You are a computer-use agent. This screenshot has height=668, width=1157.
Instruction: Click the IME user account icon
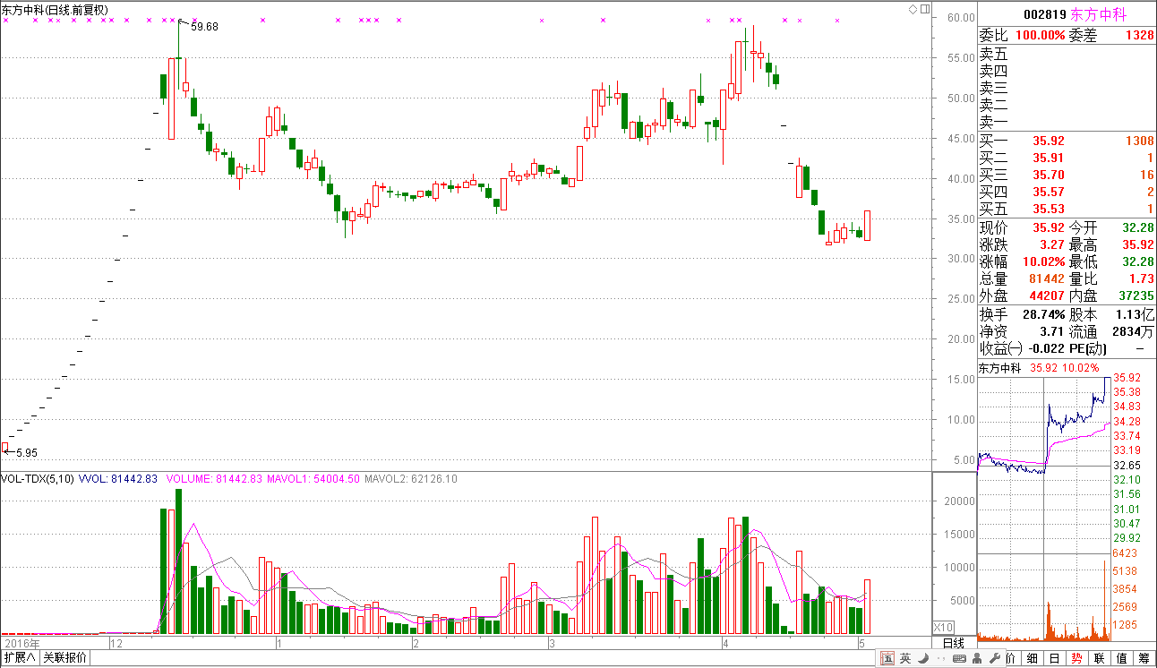pos(977,659)
